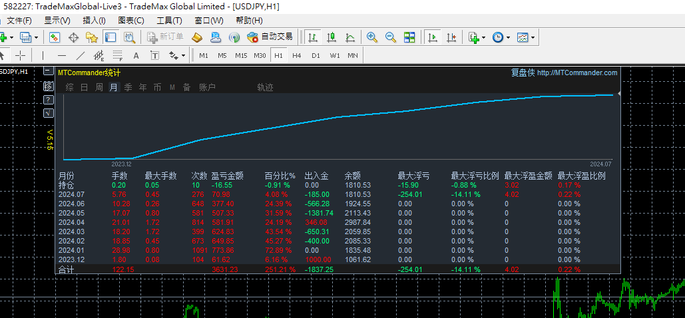
Task: Draw a vertical line
Action: pyautogui.click(x=43, y=55)
